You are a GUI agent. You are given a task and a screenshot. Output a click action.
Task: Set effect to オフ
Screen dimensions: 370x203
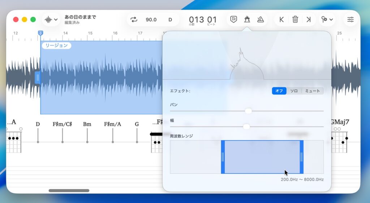tap(279, 91)
